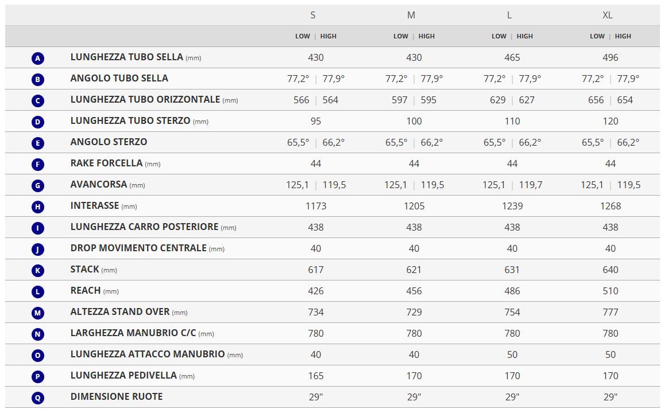Image resolution: width=668 pixels, height=413 pixels.
Task: Select the K badge for Stack
Action: click(38, 270)
